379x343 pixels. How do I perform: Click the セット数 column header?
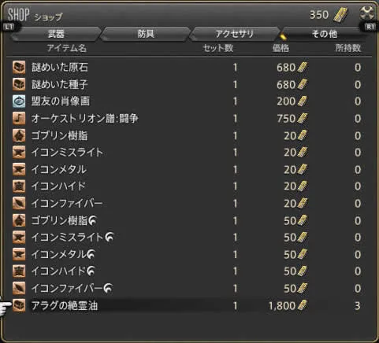(x=218, y=48)
